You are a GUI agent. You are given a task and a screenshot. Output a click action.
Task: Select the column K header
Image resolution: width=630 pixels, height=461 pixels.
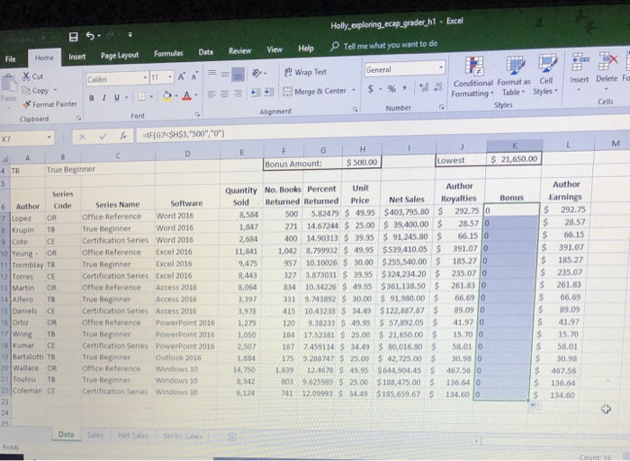tap(514, 146)
